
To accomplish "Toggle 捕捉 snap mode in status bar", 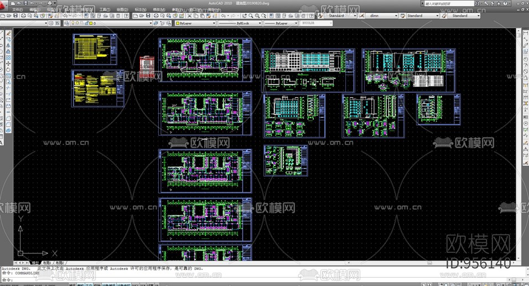I will (x=72, y=285).
